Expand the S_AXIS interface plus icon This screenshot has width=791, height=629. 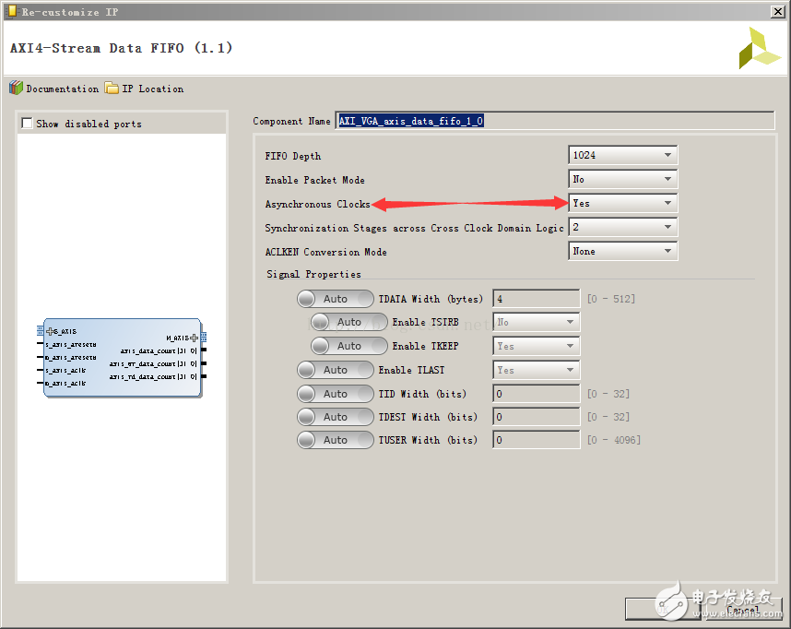pos(50,330)
